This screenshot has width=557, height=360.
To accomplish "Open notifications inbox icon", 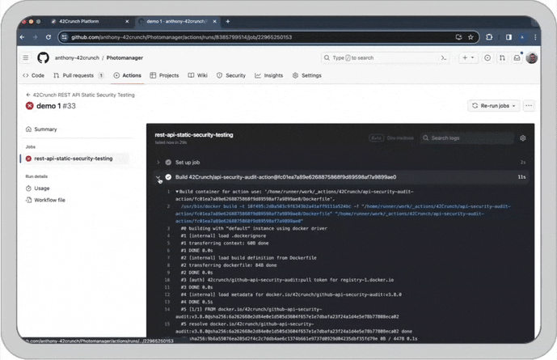I will pyautogui.click(x=517, y=57).
